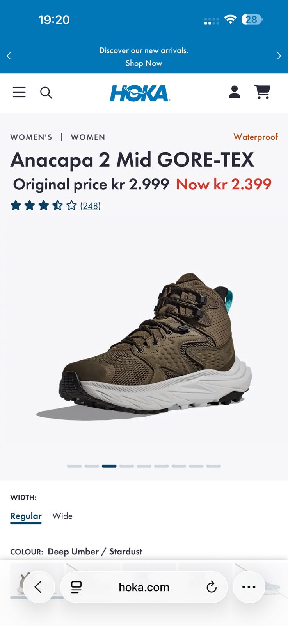Jump to the last image indicator
288x626 pixels.
point(213,466)
